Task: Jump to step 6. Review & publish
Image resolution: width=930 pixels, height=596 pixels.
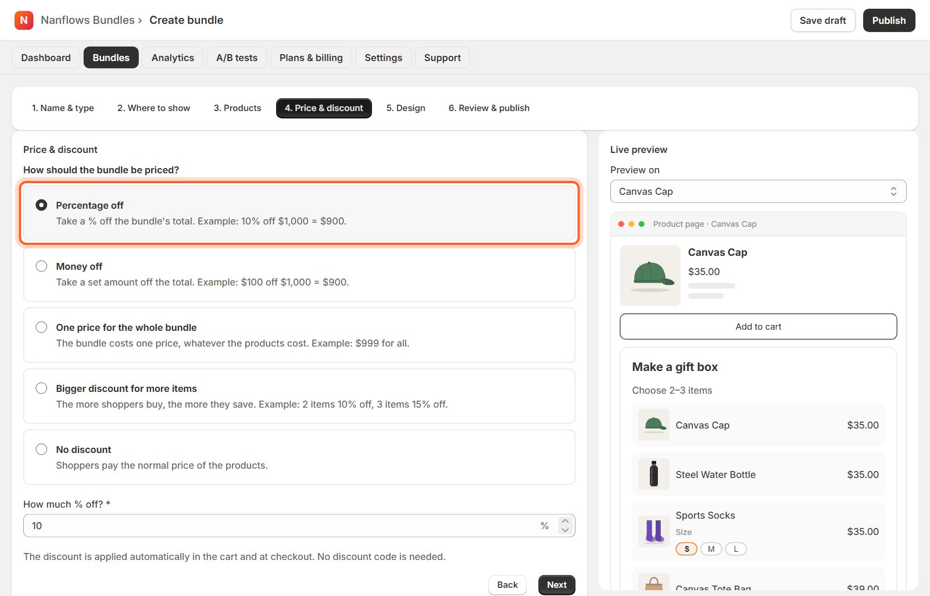Action: (489, 108)
